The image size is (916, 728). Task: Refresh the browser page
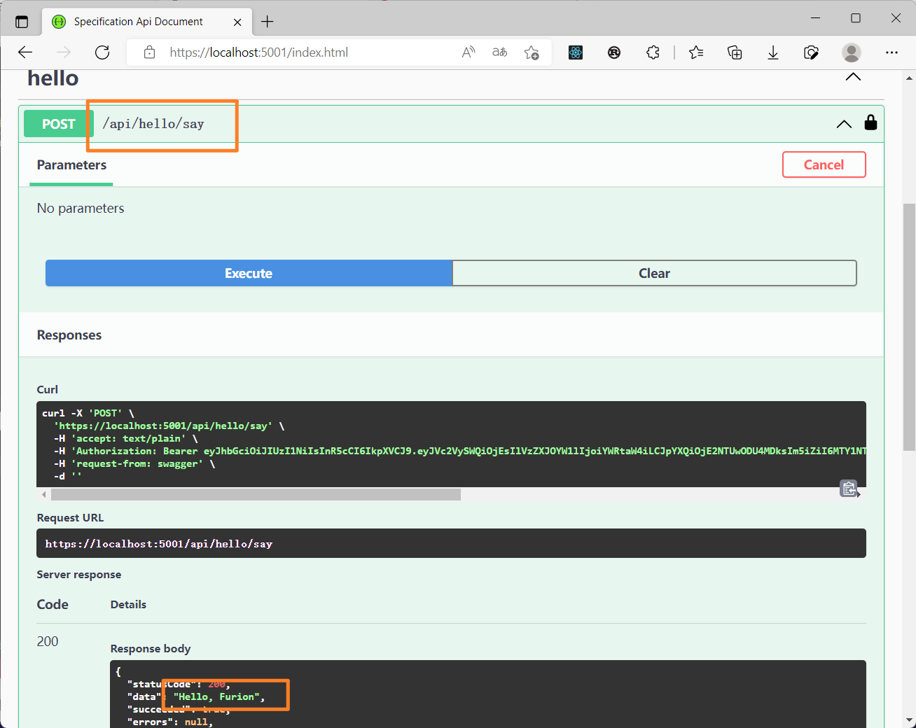(102, 52)
